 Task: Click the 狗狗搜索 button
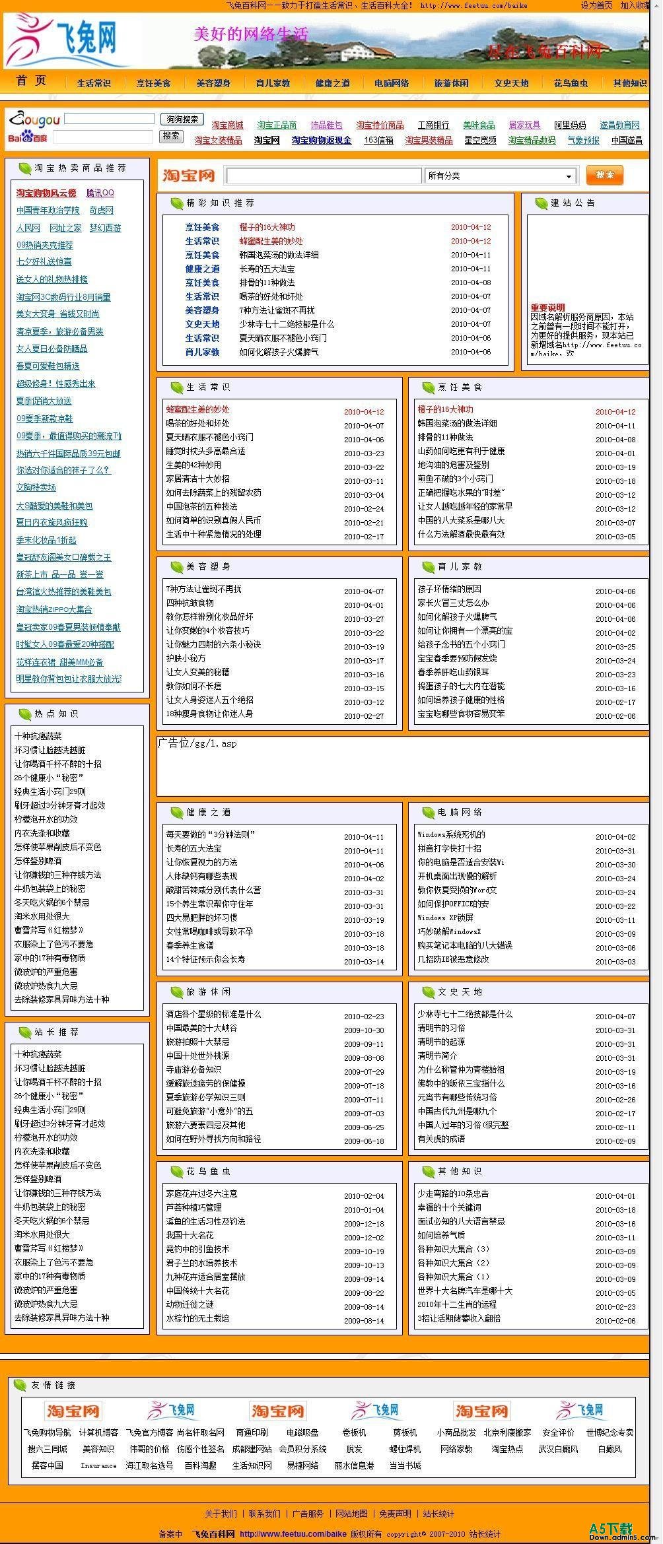(182, 119)
